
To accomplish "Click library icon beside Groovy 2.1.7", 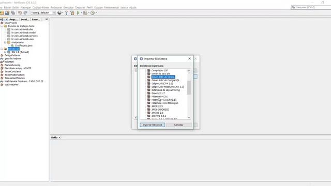I will coord(148,93).
